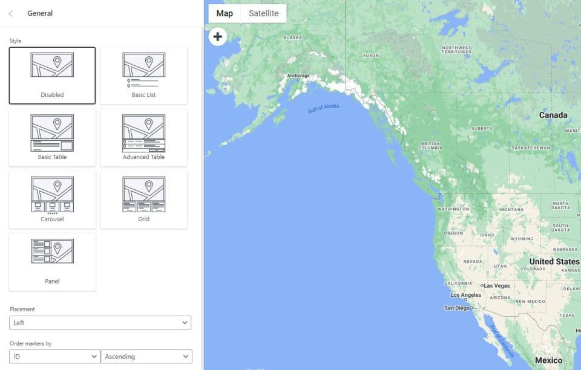Choose the Carousel listing style
Screen dimensions: 581x370
click(52, 200)
